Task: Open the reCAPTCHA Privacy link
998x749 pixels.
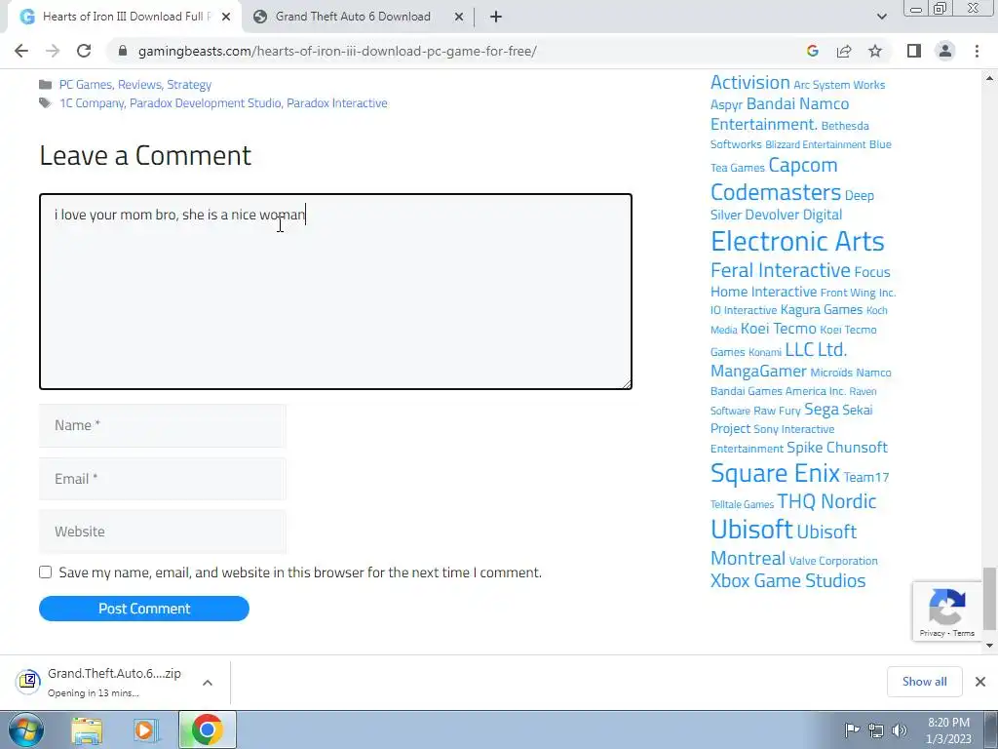Action: click(932, 633)
